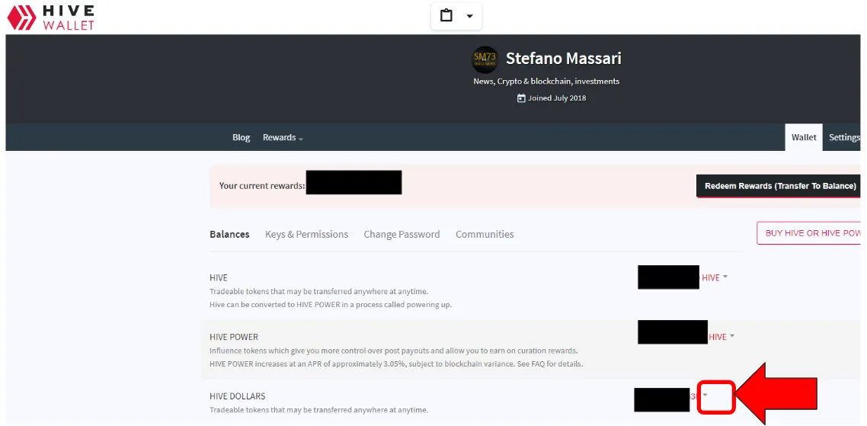Open Stefano Massari profile avatar
The width and height of the screenshot is (867, 426).
tap(485, 59)
